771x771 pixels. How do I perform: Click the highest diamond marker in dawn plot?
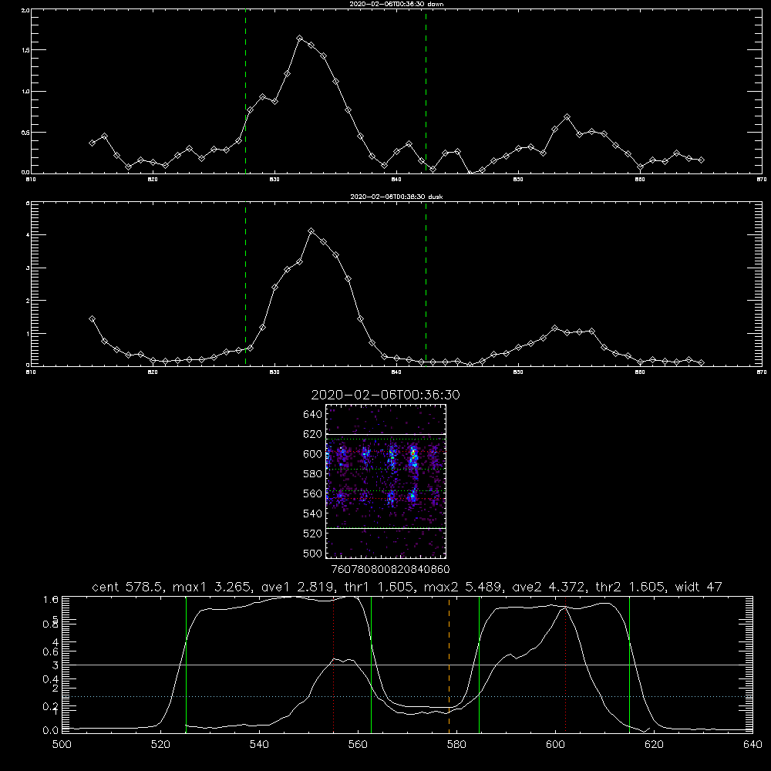pos(299,38)
